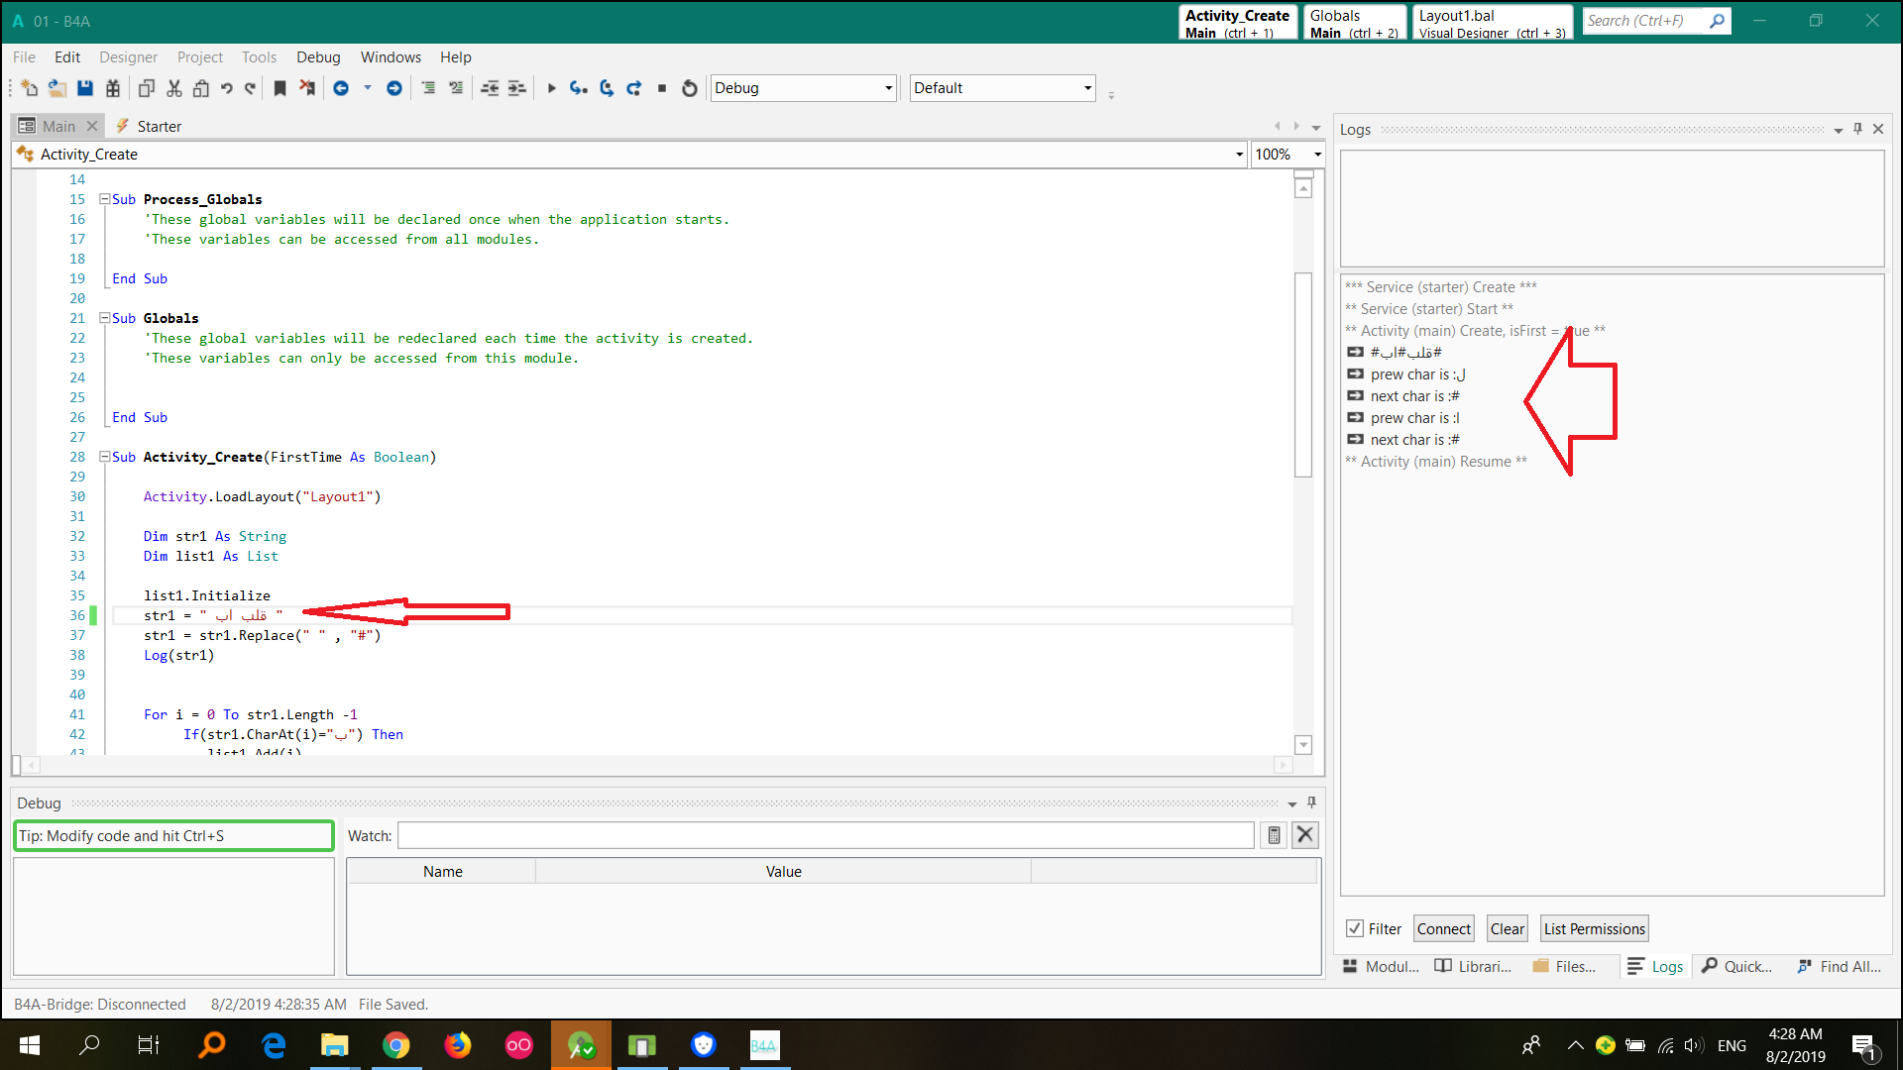Open the Debug build configuration dropdown
1903x1070 pixels.
coord(888,88)
